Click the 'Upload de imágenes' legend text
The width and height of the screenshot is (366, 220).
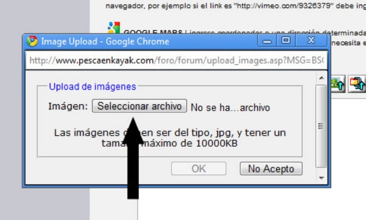pyautogui.click(x=93, y=87)
